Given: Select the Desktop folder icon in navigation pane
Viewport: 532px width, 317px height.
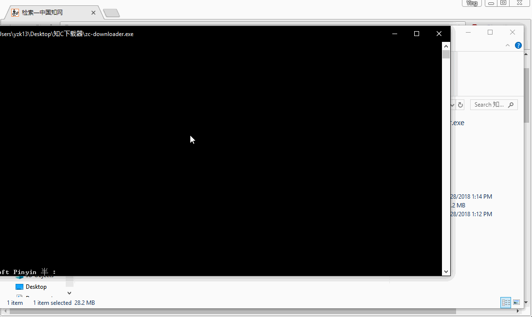Looking at the screenshot, I should point(18,286).
